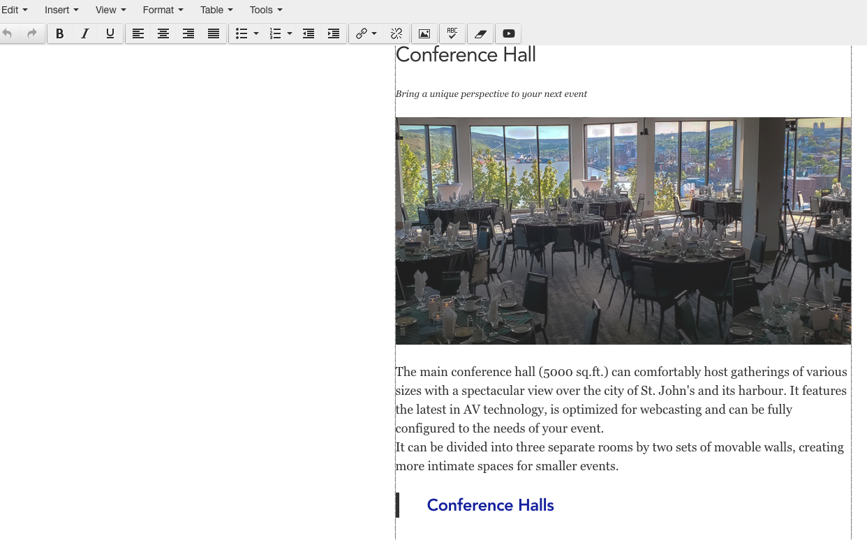Toggle italic formatting
The width and height of the screenshot is (867, 540).
click(85, 33)
